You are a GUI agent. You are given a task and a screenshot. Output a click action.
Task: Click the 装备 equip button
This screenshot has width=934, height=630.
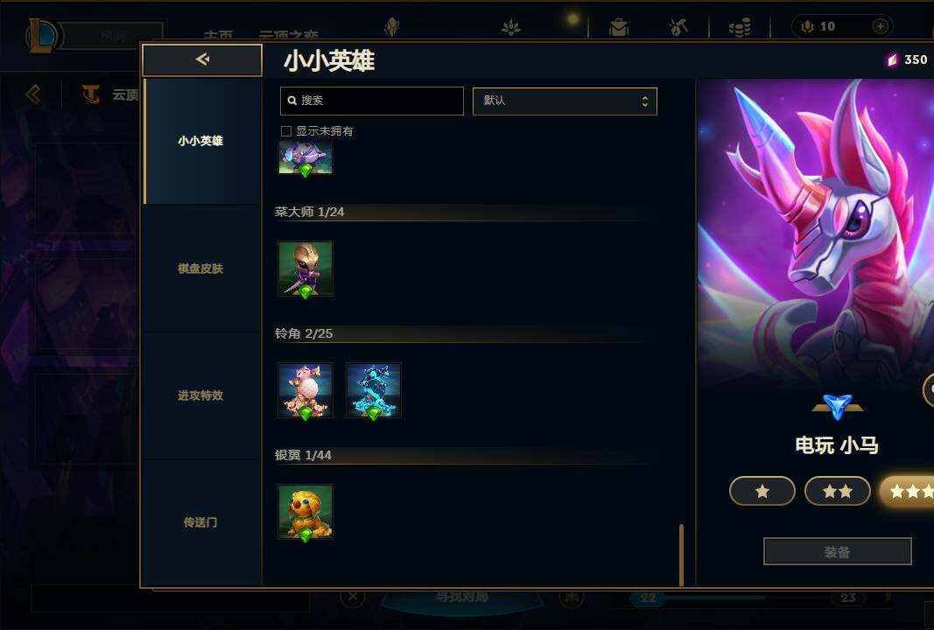pyautogui.click(x=838, y=552)
